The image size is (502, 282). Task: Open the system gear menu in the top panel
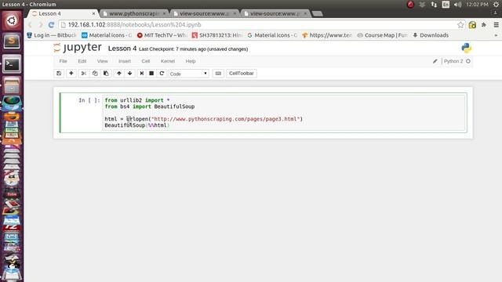point(496,4)
